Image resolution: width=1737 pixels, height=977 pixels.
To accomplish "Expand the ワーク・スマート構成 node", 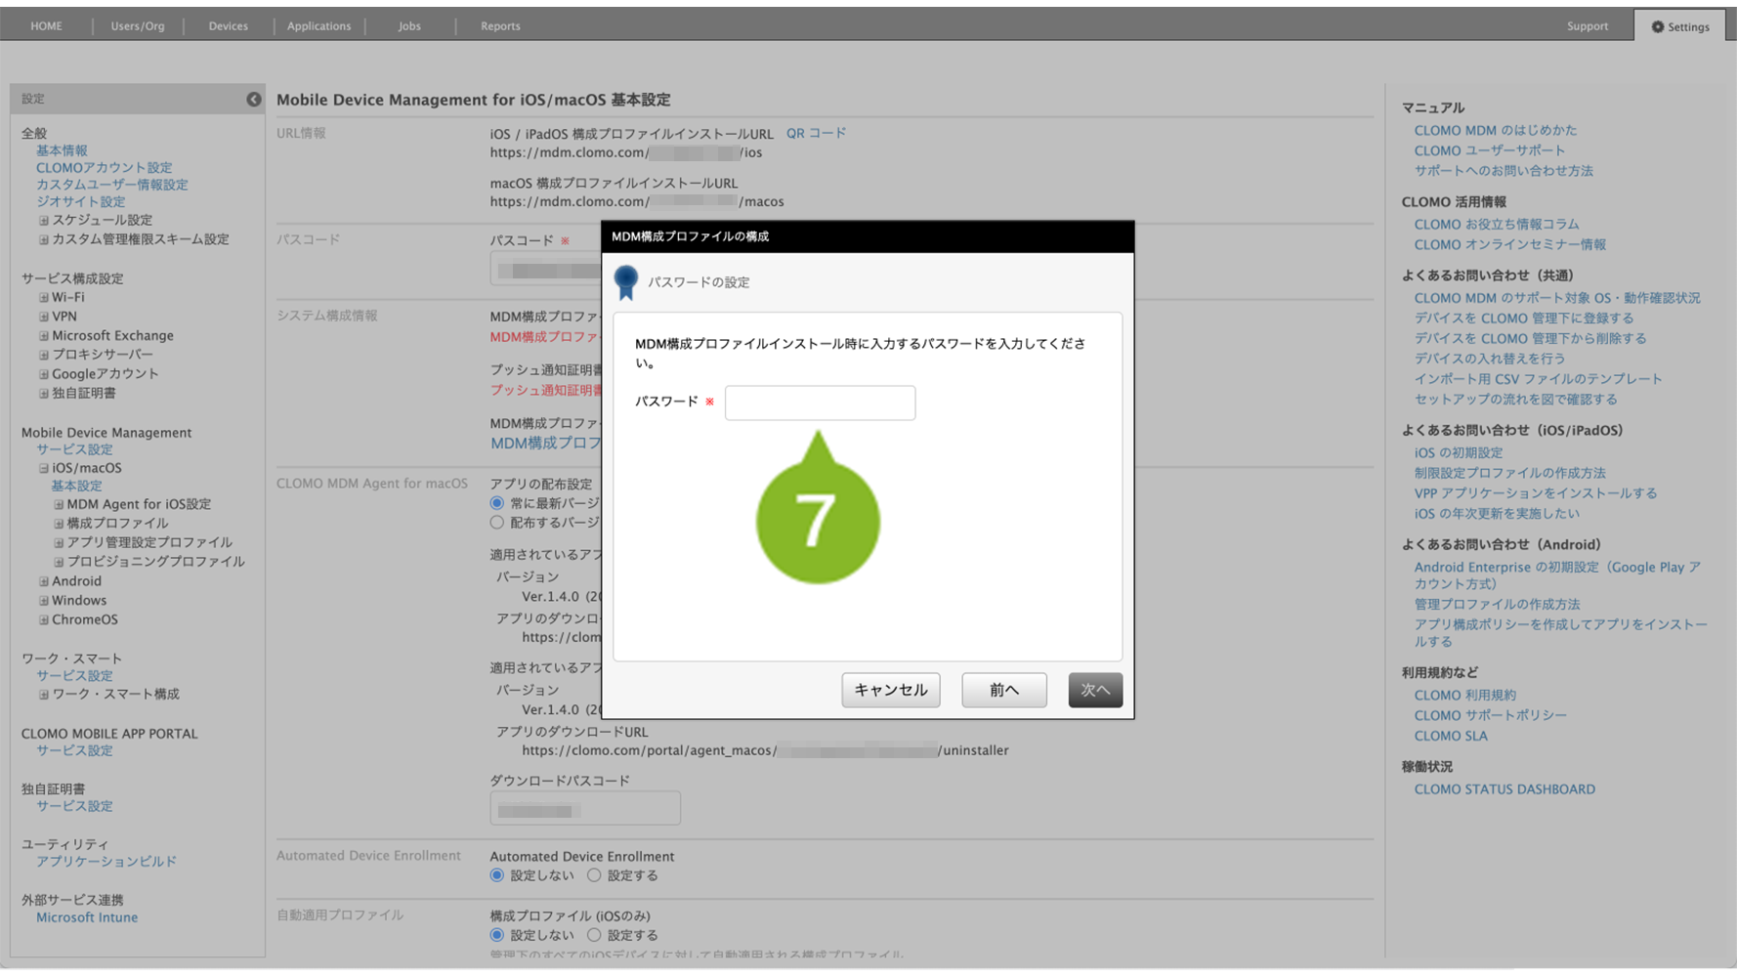I will point(43,695).
